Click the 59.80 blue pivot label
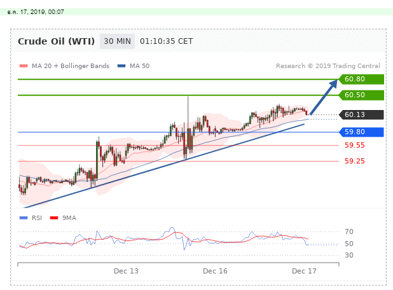Image resolution: width=393 pixels, height=290 pixels. click(361, 132)
